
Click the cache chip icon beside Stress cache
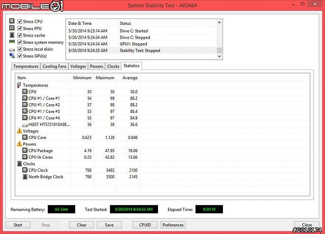[12, 35]
